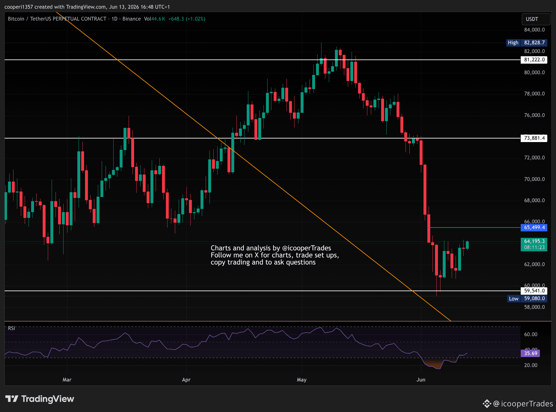Screen dimensions: 556x412
Task: Click the 68,000.0 price axis tick
Action: [535, 201]
